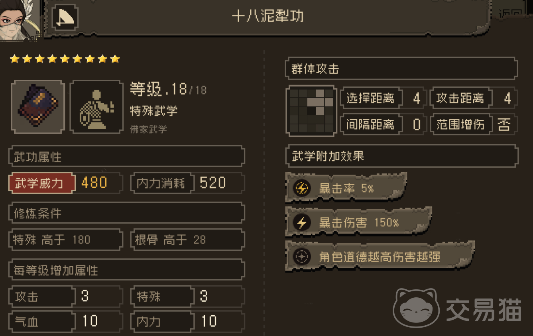Click the ten-star rating row
The image size is (533, 336).
pos(65,59)
